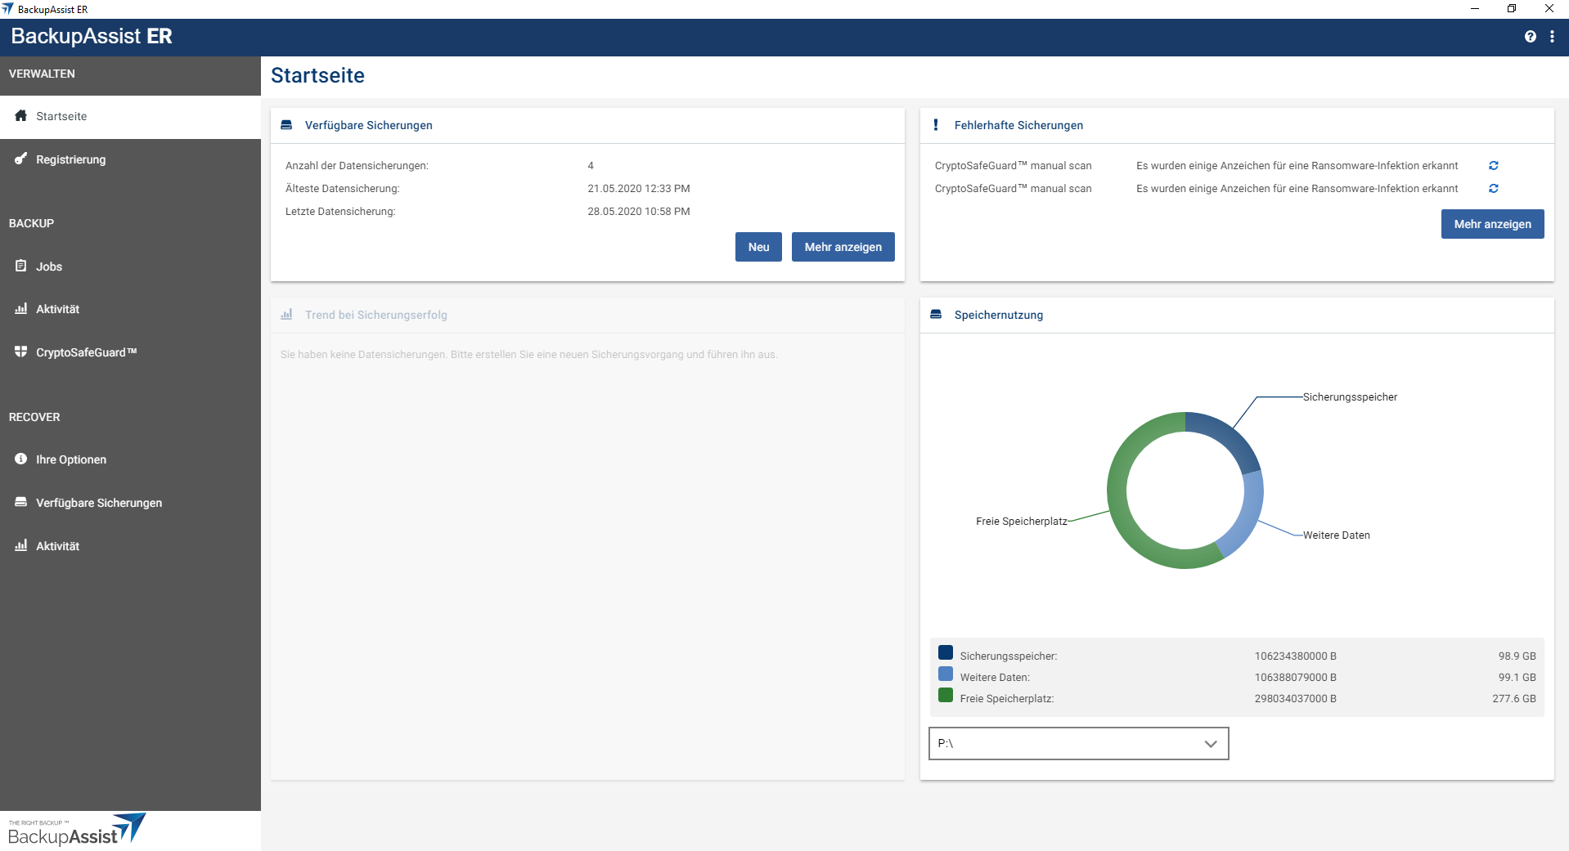Click the Anzahl der Datensicherungen label
The height and width of the screenshot is (851, 1569).
point(357,165)
